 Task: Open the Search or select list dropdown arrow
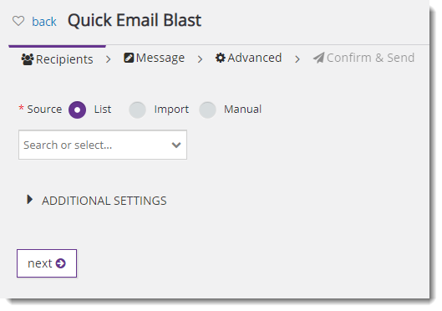[176, 145]
